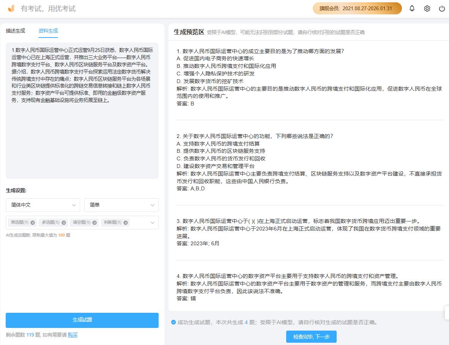The height and width of the screenshot is (345, 449).
Task: Remove the 单选题(1) question type chip
Action: 32,223
